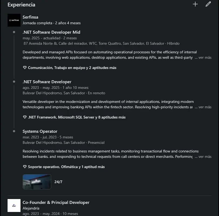Open ".NET Framework, Microsoft SQL Server y 8 aptitudes más"
The width and height of the screenshot is (219, 216).
pyautogui.click(x=77, y=117)
